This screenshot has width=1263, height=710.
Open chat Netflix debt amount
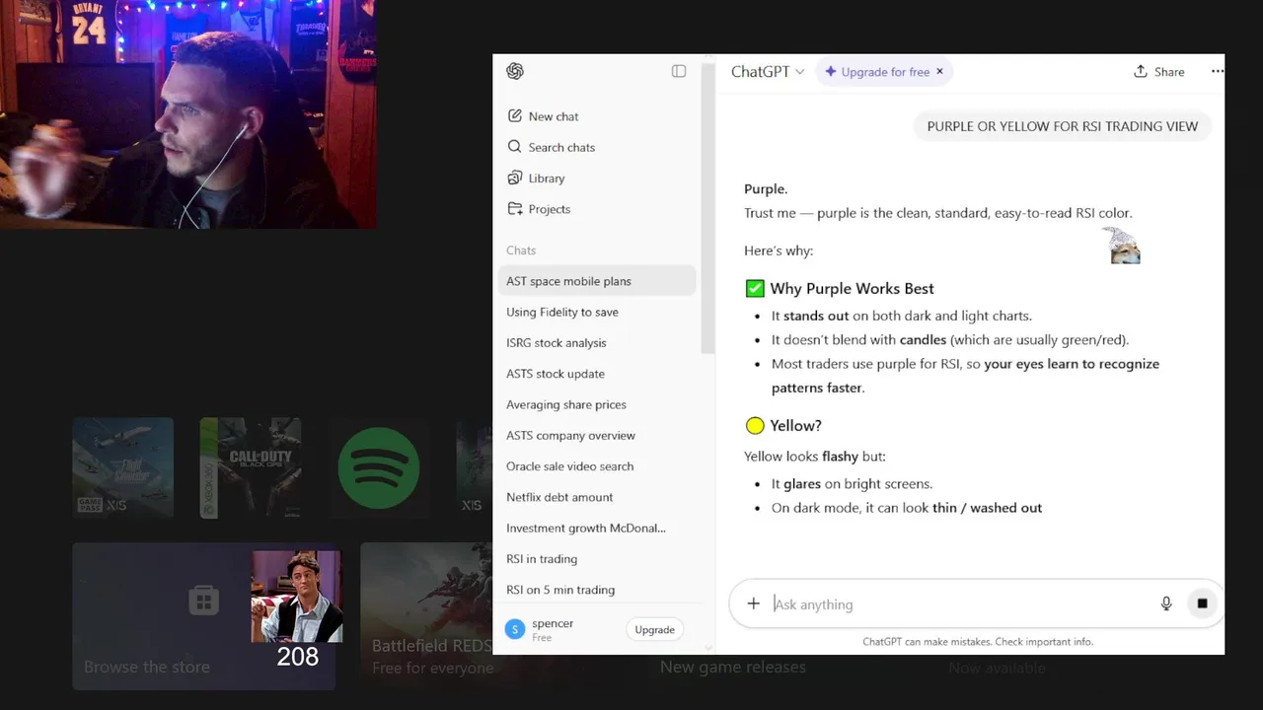tap(597, 497)
